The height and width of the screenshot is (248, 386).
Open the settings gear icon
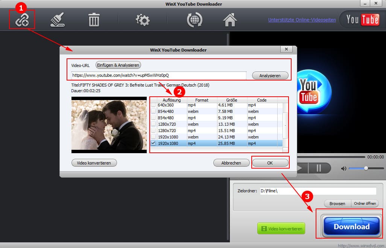143,20
